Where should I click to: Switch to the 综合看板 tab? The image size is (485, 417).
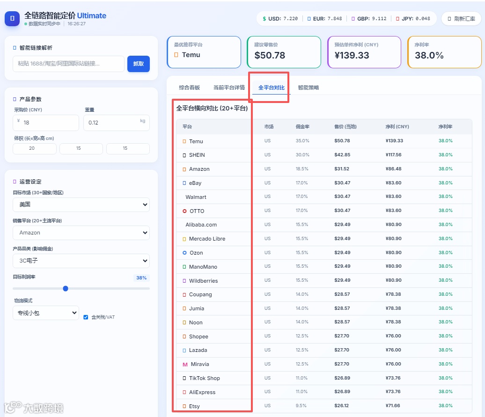[189, 88]
